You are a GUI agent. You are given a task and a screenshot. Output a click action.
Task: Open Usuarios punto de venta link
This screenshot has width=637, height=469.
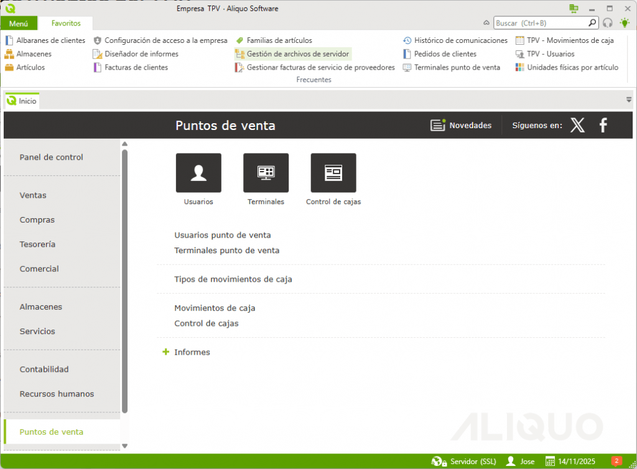click(222, 235)
